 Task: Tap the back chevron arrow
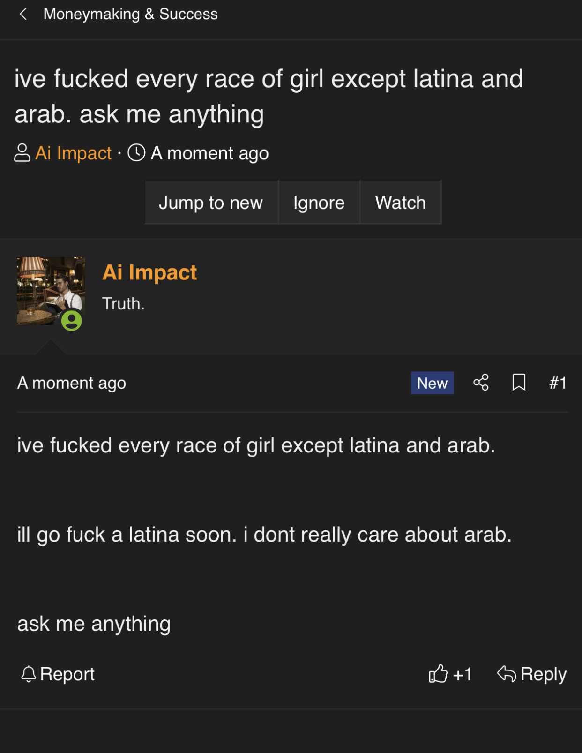23,14
